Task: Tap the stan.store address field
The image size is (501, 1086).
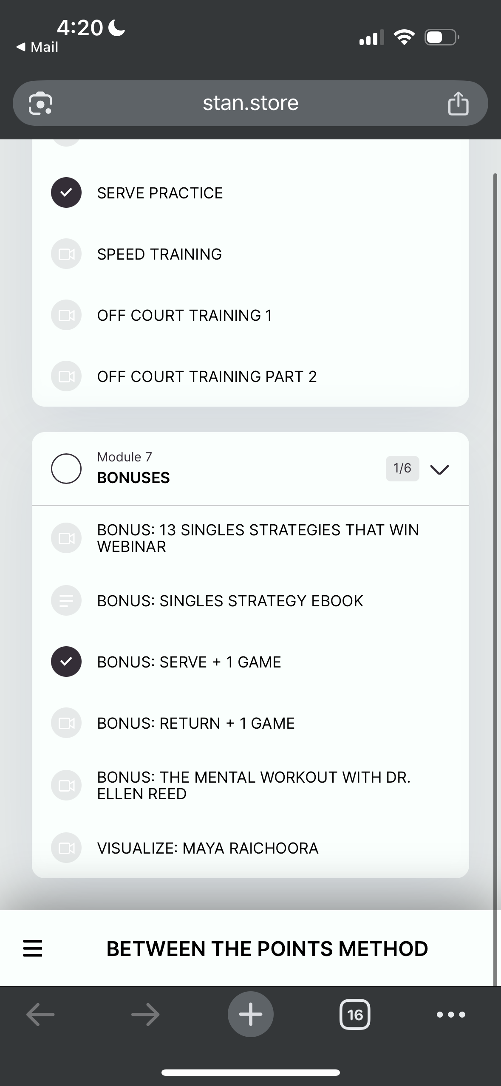Action: [250, 103]
